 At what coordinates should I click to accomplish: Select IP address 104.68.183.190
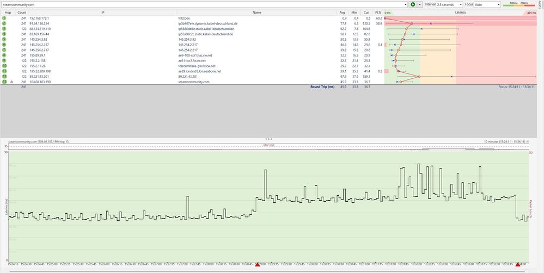(x=40, y=82)
